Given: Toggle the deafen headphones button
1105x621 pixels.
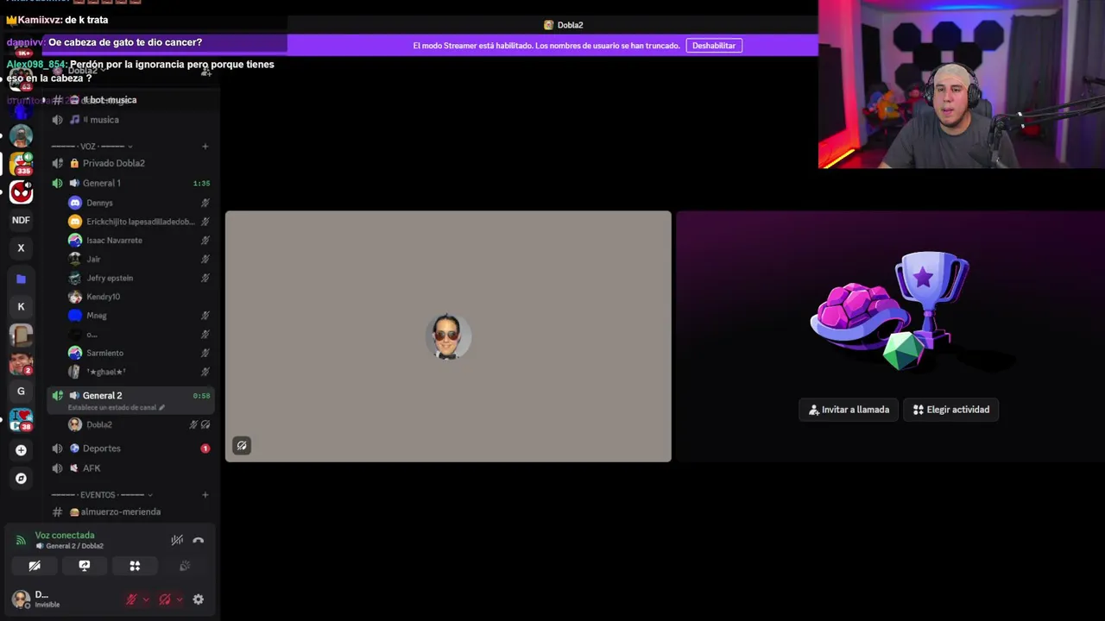Looking at the screenshot, I should coord(165,599).
